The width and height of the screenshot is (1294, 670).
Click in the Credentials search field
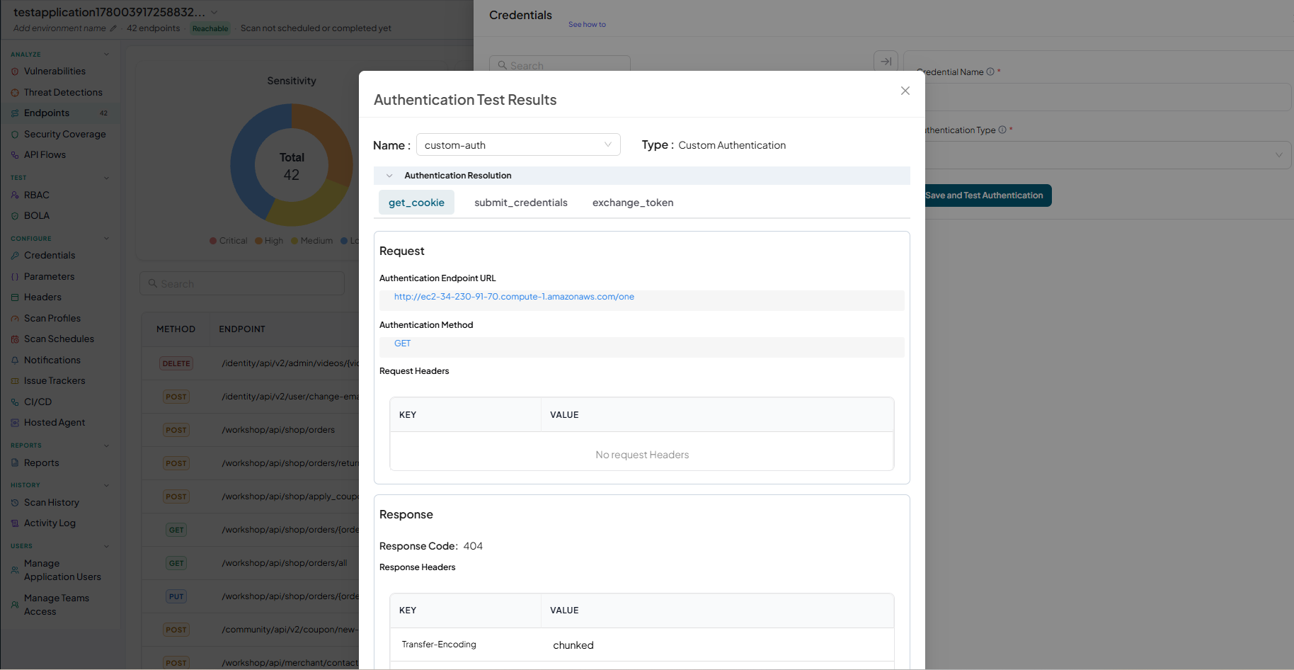pyautogui.click(x=560, y=65)
